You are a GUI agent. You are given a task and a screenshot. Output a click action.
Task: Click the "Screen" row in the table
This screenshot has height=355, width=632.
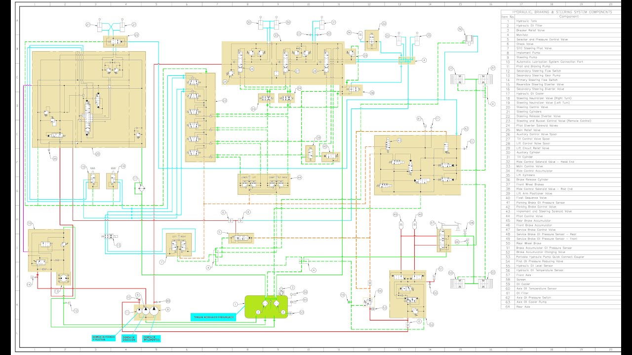(560, 279)
